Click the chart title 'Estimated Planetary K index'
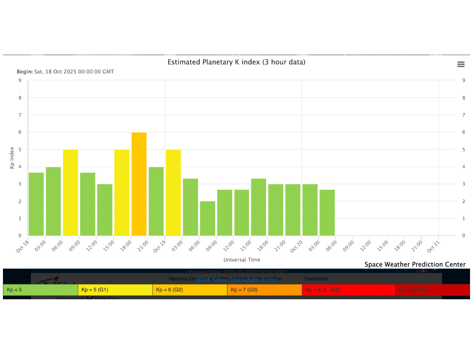 pyautogui.click(x=236, y=62)
